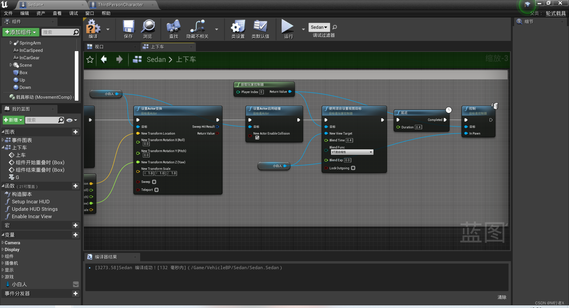This screenshot has width=569, height=308.
Task: Open the 资产 menu
Action: pos(41,13)
